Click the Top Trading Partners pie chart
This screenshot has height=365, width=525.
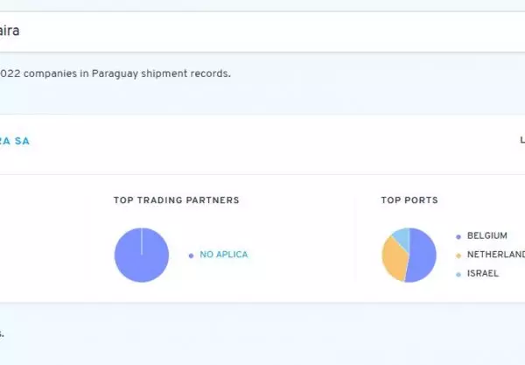[x=141, y=255]
